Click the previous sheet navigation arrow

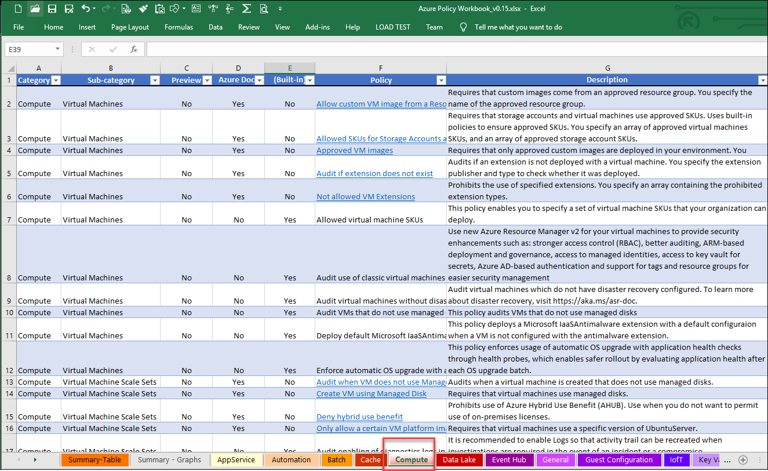tap(18, 460)
